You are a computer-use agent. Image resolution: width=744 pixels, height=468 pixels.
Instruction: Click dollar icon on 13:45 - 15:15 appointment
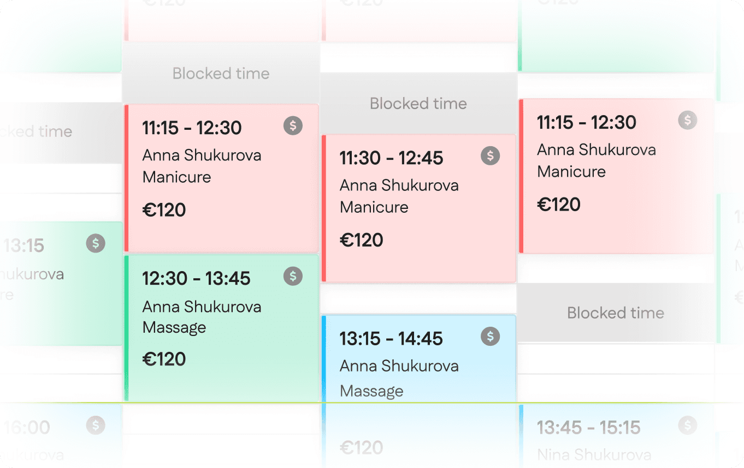[x=687, y=425]
